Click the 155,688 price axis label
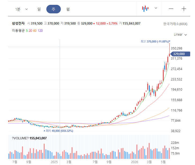195x165 pixels. pos(177,100)
